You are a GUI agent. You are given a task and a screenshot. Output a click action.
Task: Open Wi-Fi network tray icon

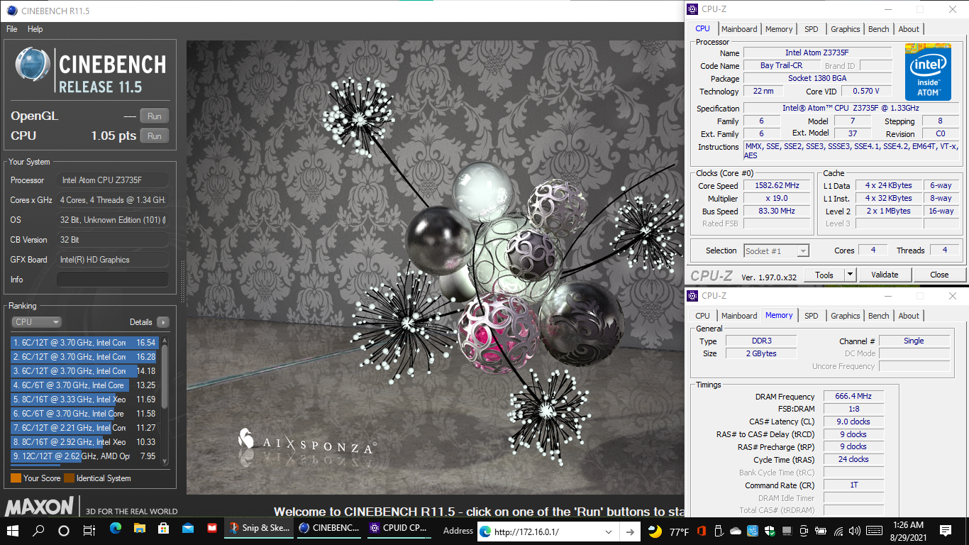(839, 531)
